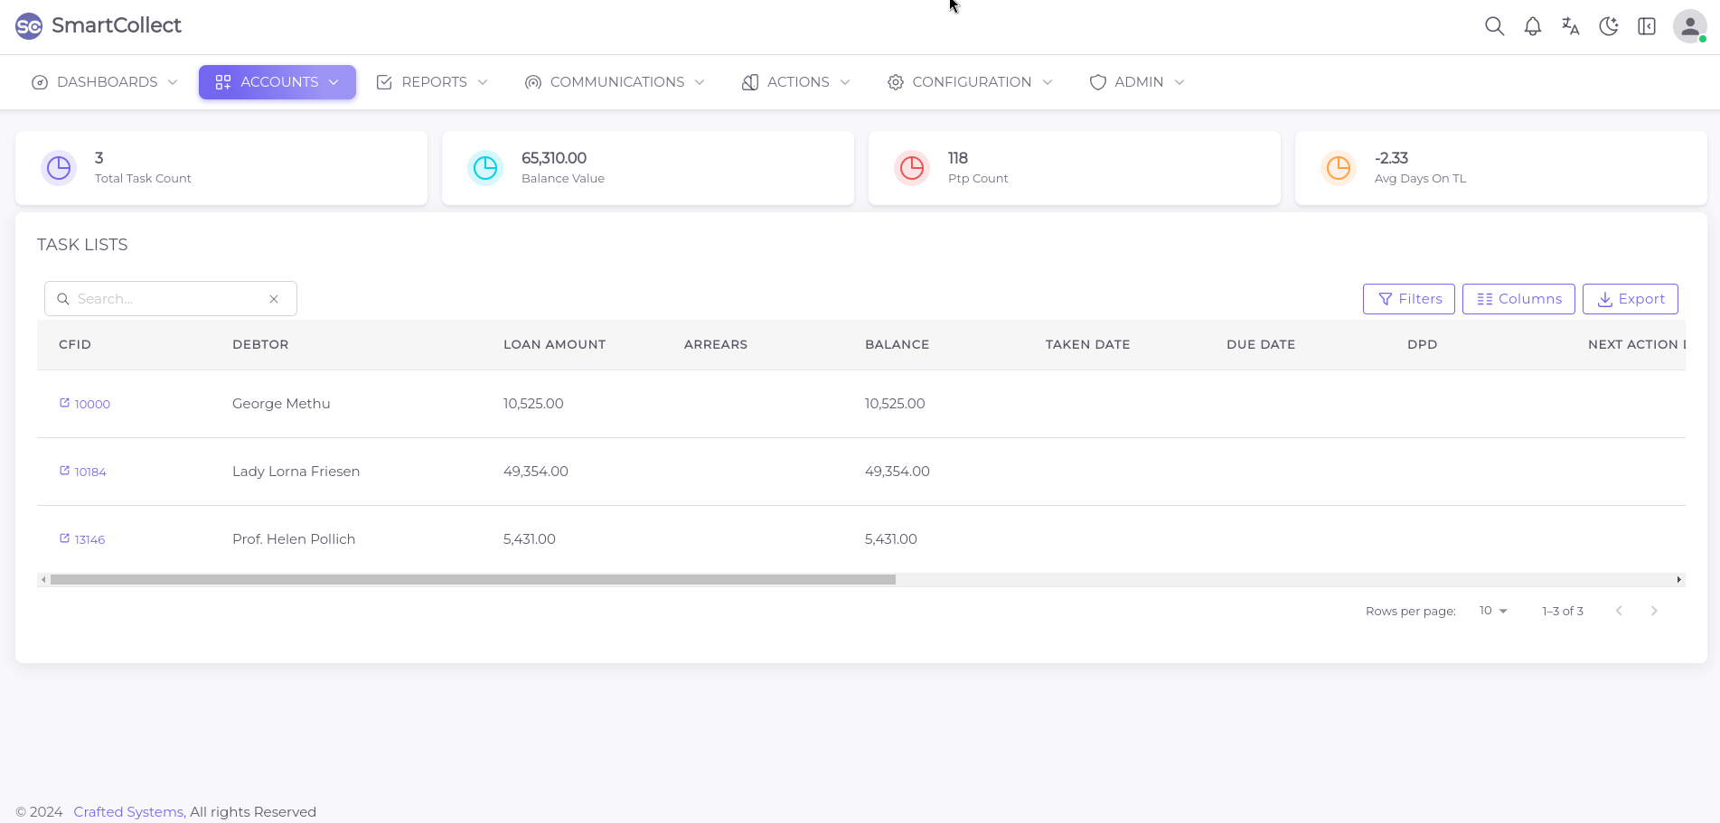The height and width of the screenshot is (823, 1720).
Task: Click into the task list Search field
Action: 167,299
